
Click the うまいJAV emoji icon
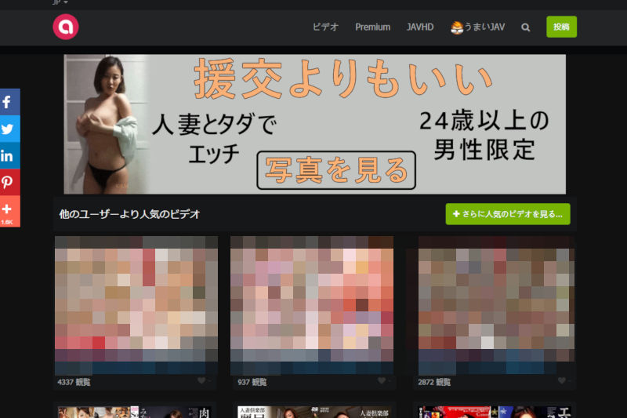pos(457,27)
